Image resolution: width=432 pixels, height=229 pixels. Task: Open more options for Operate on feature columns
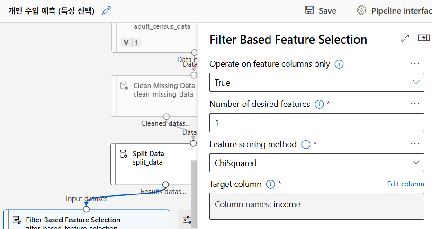pos(415,63)
